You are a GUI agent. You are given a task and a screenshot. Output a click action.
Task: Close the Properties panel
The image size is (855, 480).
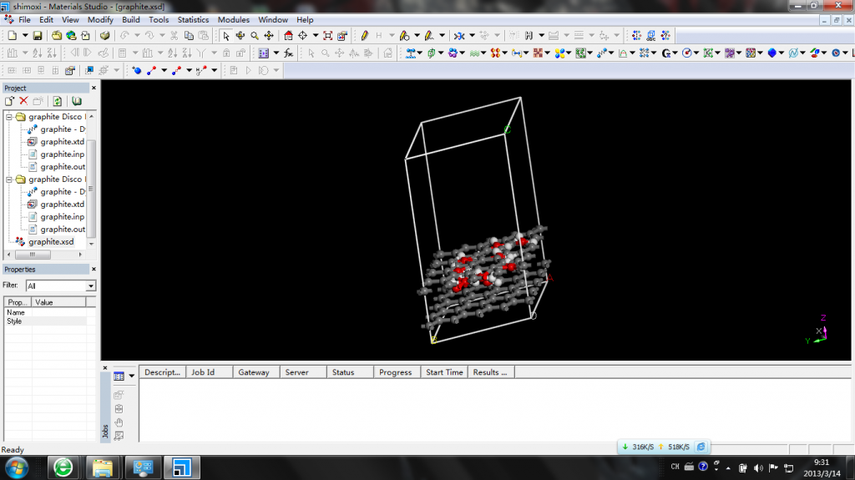coord(94,270)
